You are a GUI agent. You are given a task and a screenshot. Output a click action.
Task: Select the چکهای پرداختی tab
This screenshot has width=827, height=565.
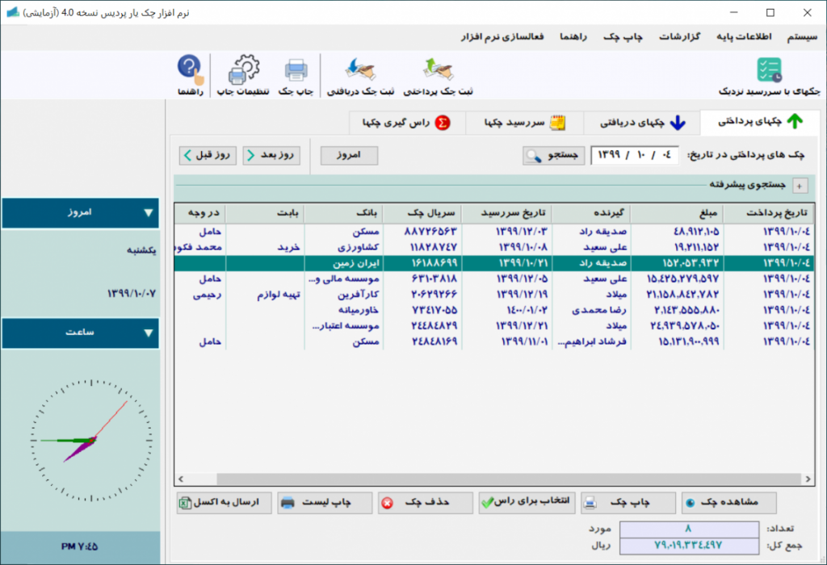pyautogui.click(x=760, y=122)
